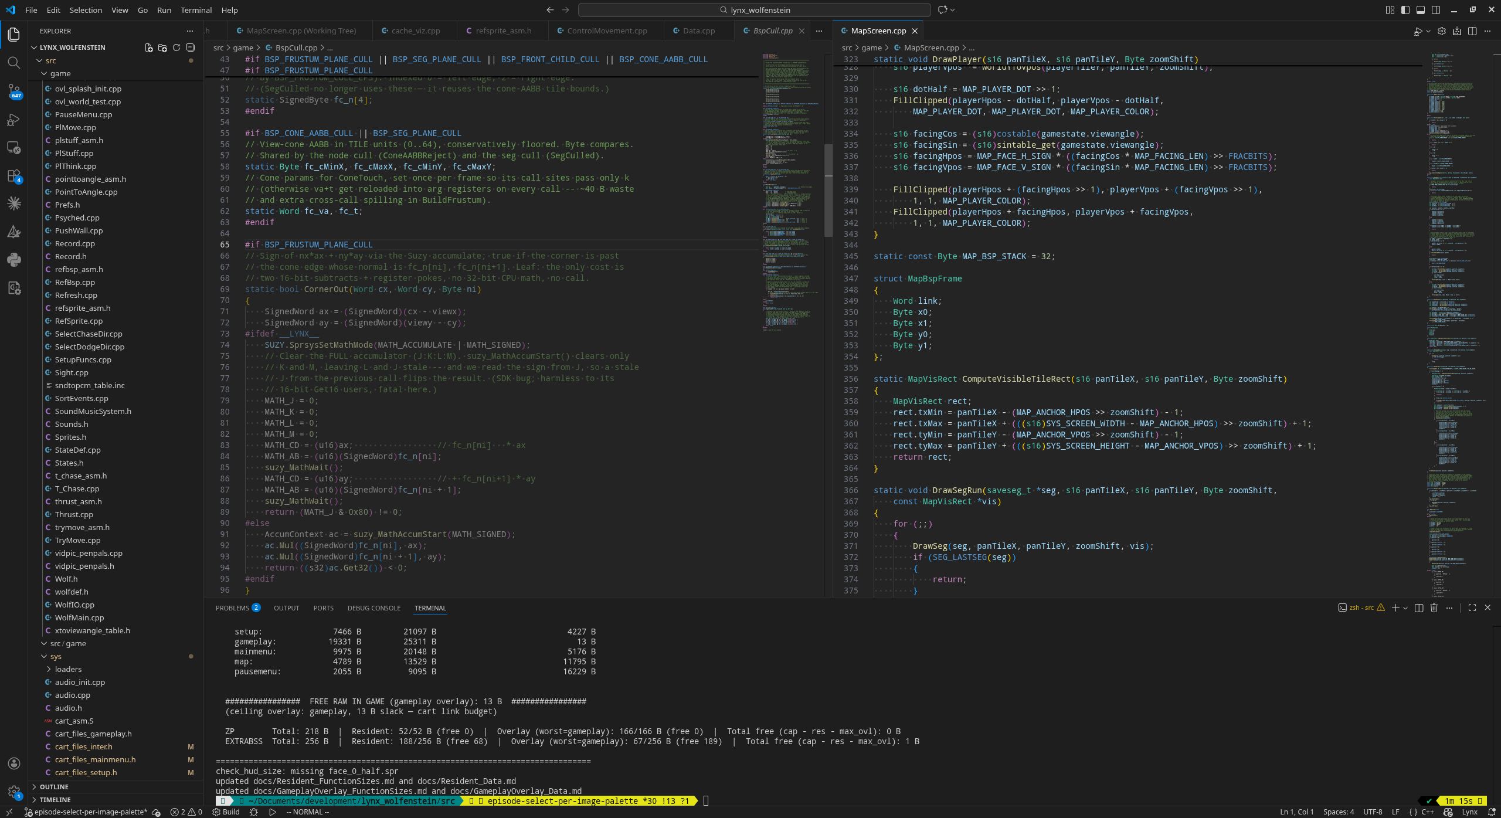Click Spaces: 4 indentation setting
Image resolution: width=1501 pixels, height=818 pixels.
(x=1339, y=812)
